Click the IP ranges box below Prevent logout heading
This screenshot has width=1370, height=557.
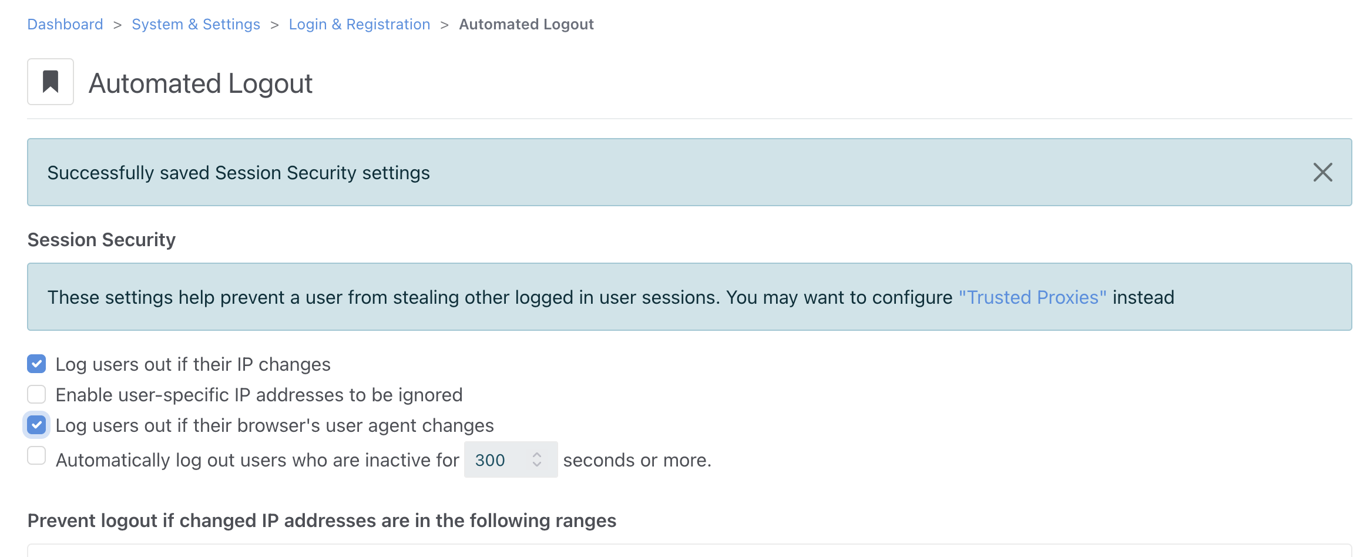click(690, 551)
